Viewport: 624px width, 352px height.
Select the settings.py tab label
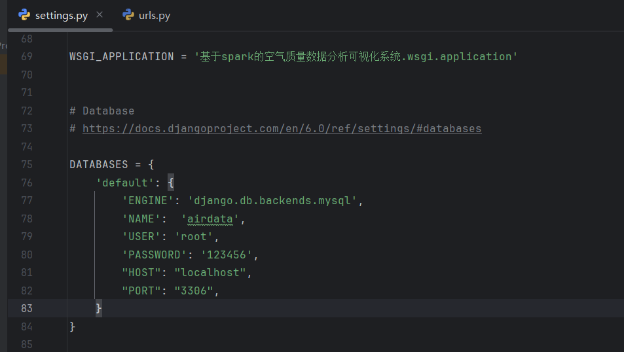pyautogui.click(x=62, y=15)
